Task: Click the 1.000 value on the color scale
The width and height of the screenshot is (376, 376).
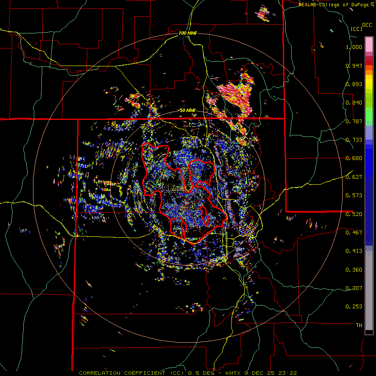Action: coord(354,47)
